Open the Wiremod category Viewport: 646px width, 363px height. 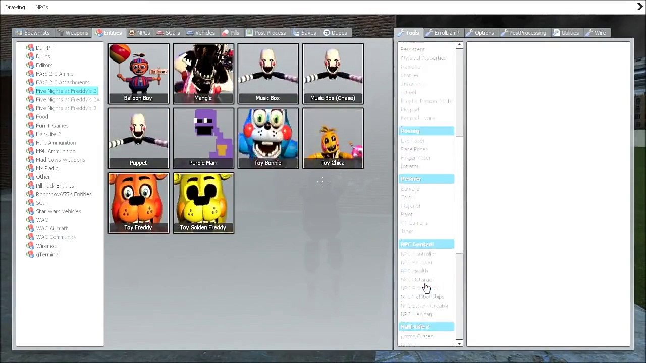[x=46, y=246]
